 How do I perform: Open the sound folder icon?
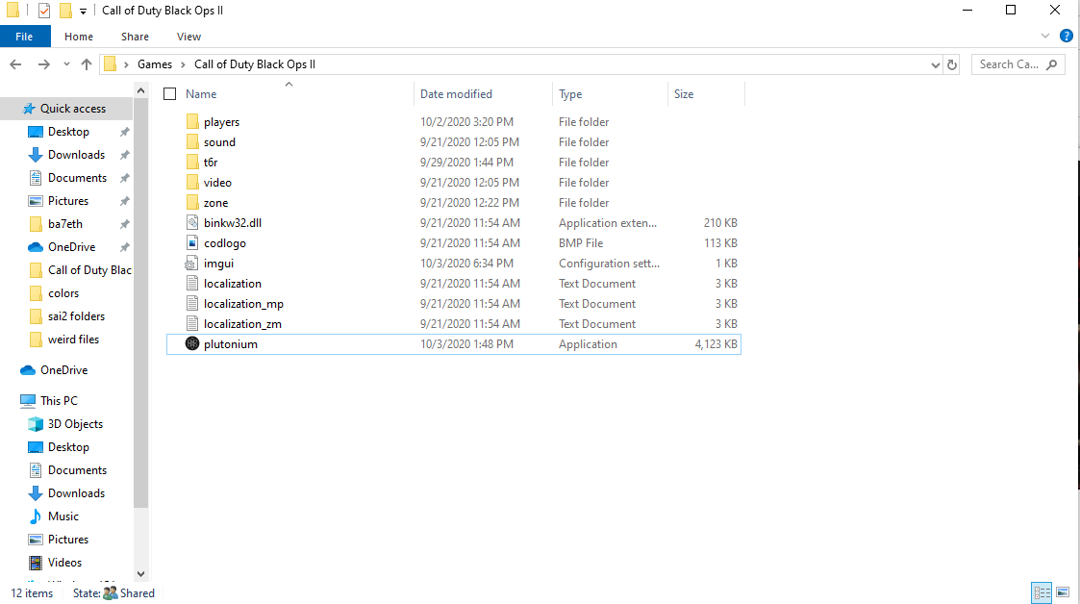tap(192, 142)
